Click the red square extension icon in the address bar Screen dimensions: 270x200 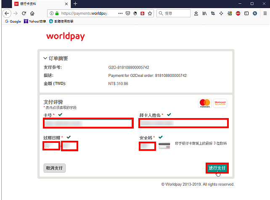point(143,13)
